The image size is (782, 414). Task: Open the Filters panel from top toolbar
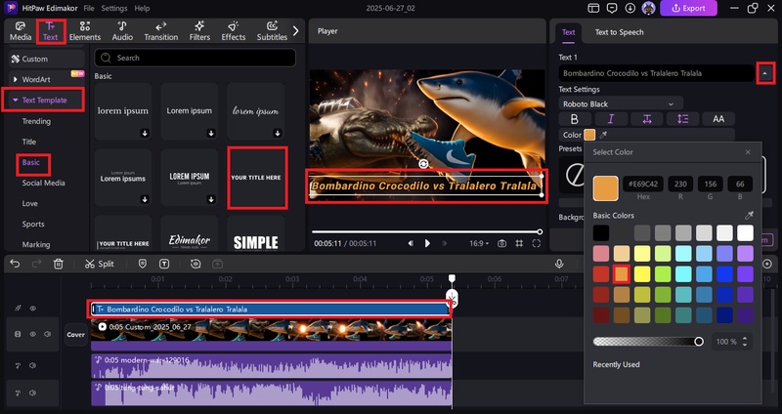click(199, 30)
